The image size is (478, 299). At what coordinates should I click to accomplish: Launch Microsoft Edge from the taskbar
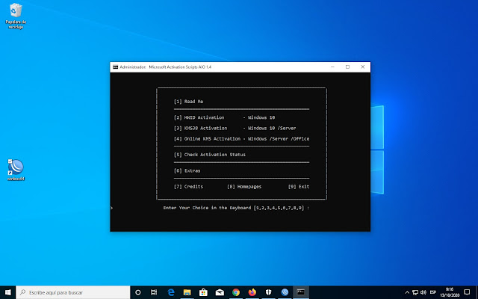pyautogui.click(x=171, y=292)
